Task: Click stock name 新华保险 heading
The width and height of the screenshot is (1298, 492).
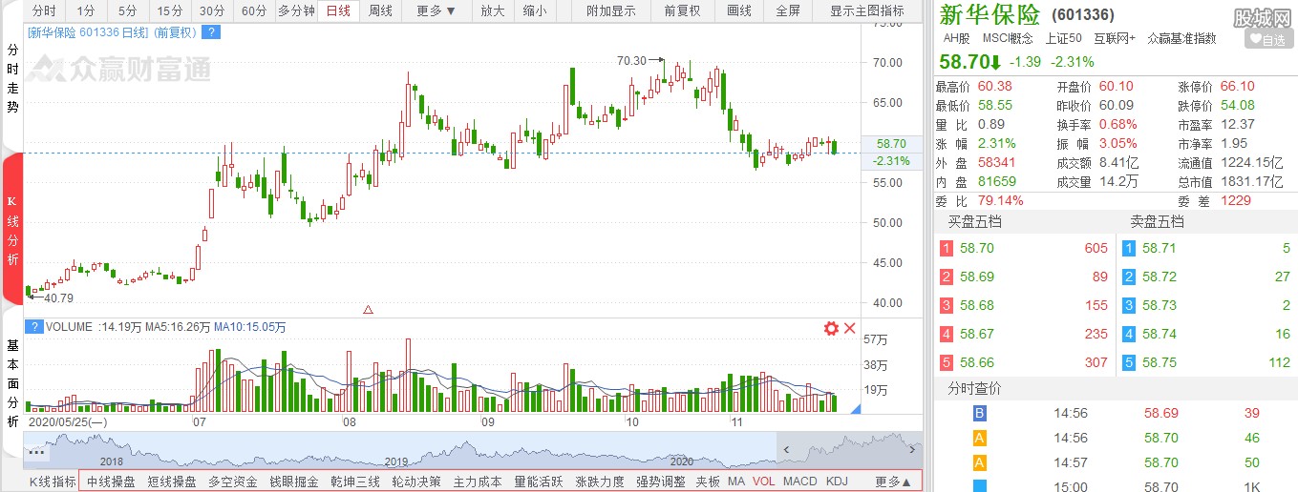Action: pyautogui.click(x=989, y=14)
